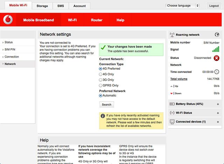The width and height of the screenshot is (224, 164).
Task: Select GPRS Only connection type
Action: pos(100,86)
